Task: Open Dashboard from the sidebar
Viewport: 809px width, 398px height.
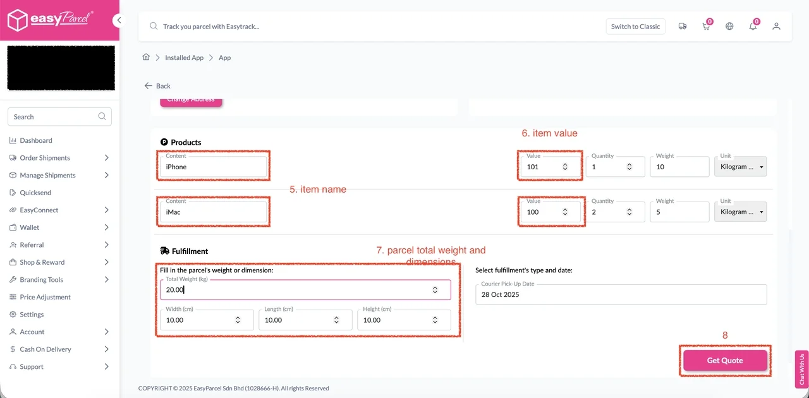Action: 36,140
